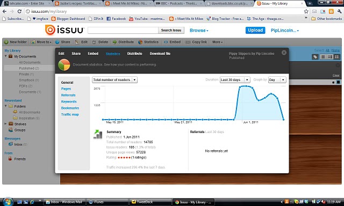The width and height of the screenshot is (344, 206).
Task: Open Referrals statistics link
Action: [x=68, y=95]
